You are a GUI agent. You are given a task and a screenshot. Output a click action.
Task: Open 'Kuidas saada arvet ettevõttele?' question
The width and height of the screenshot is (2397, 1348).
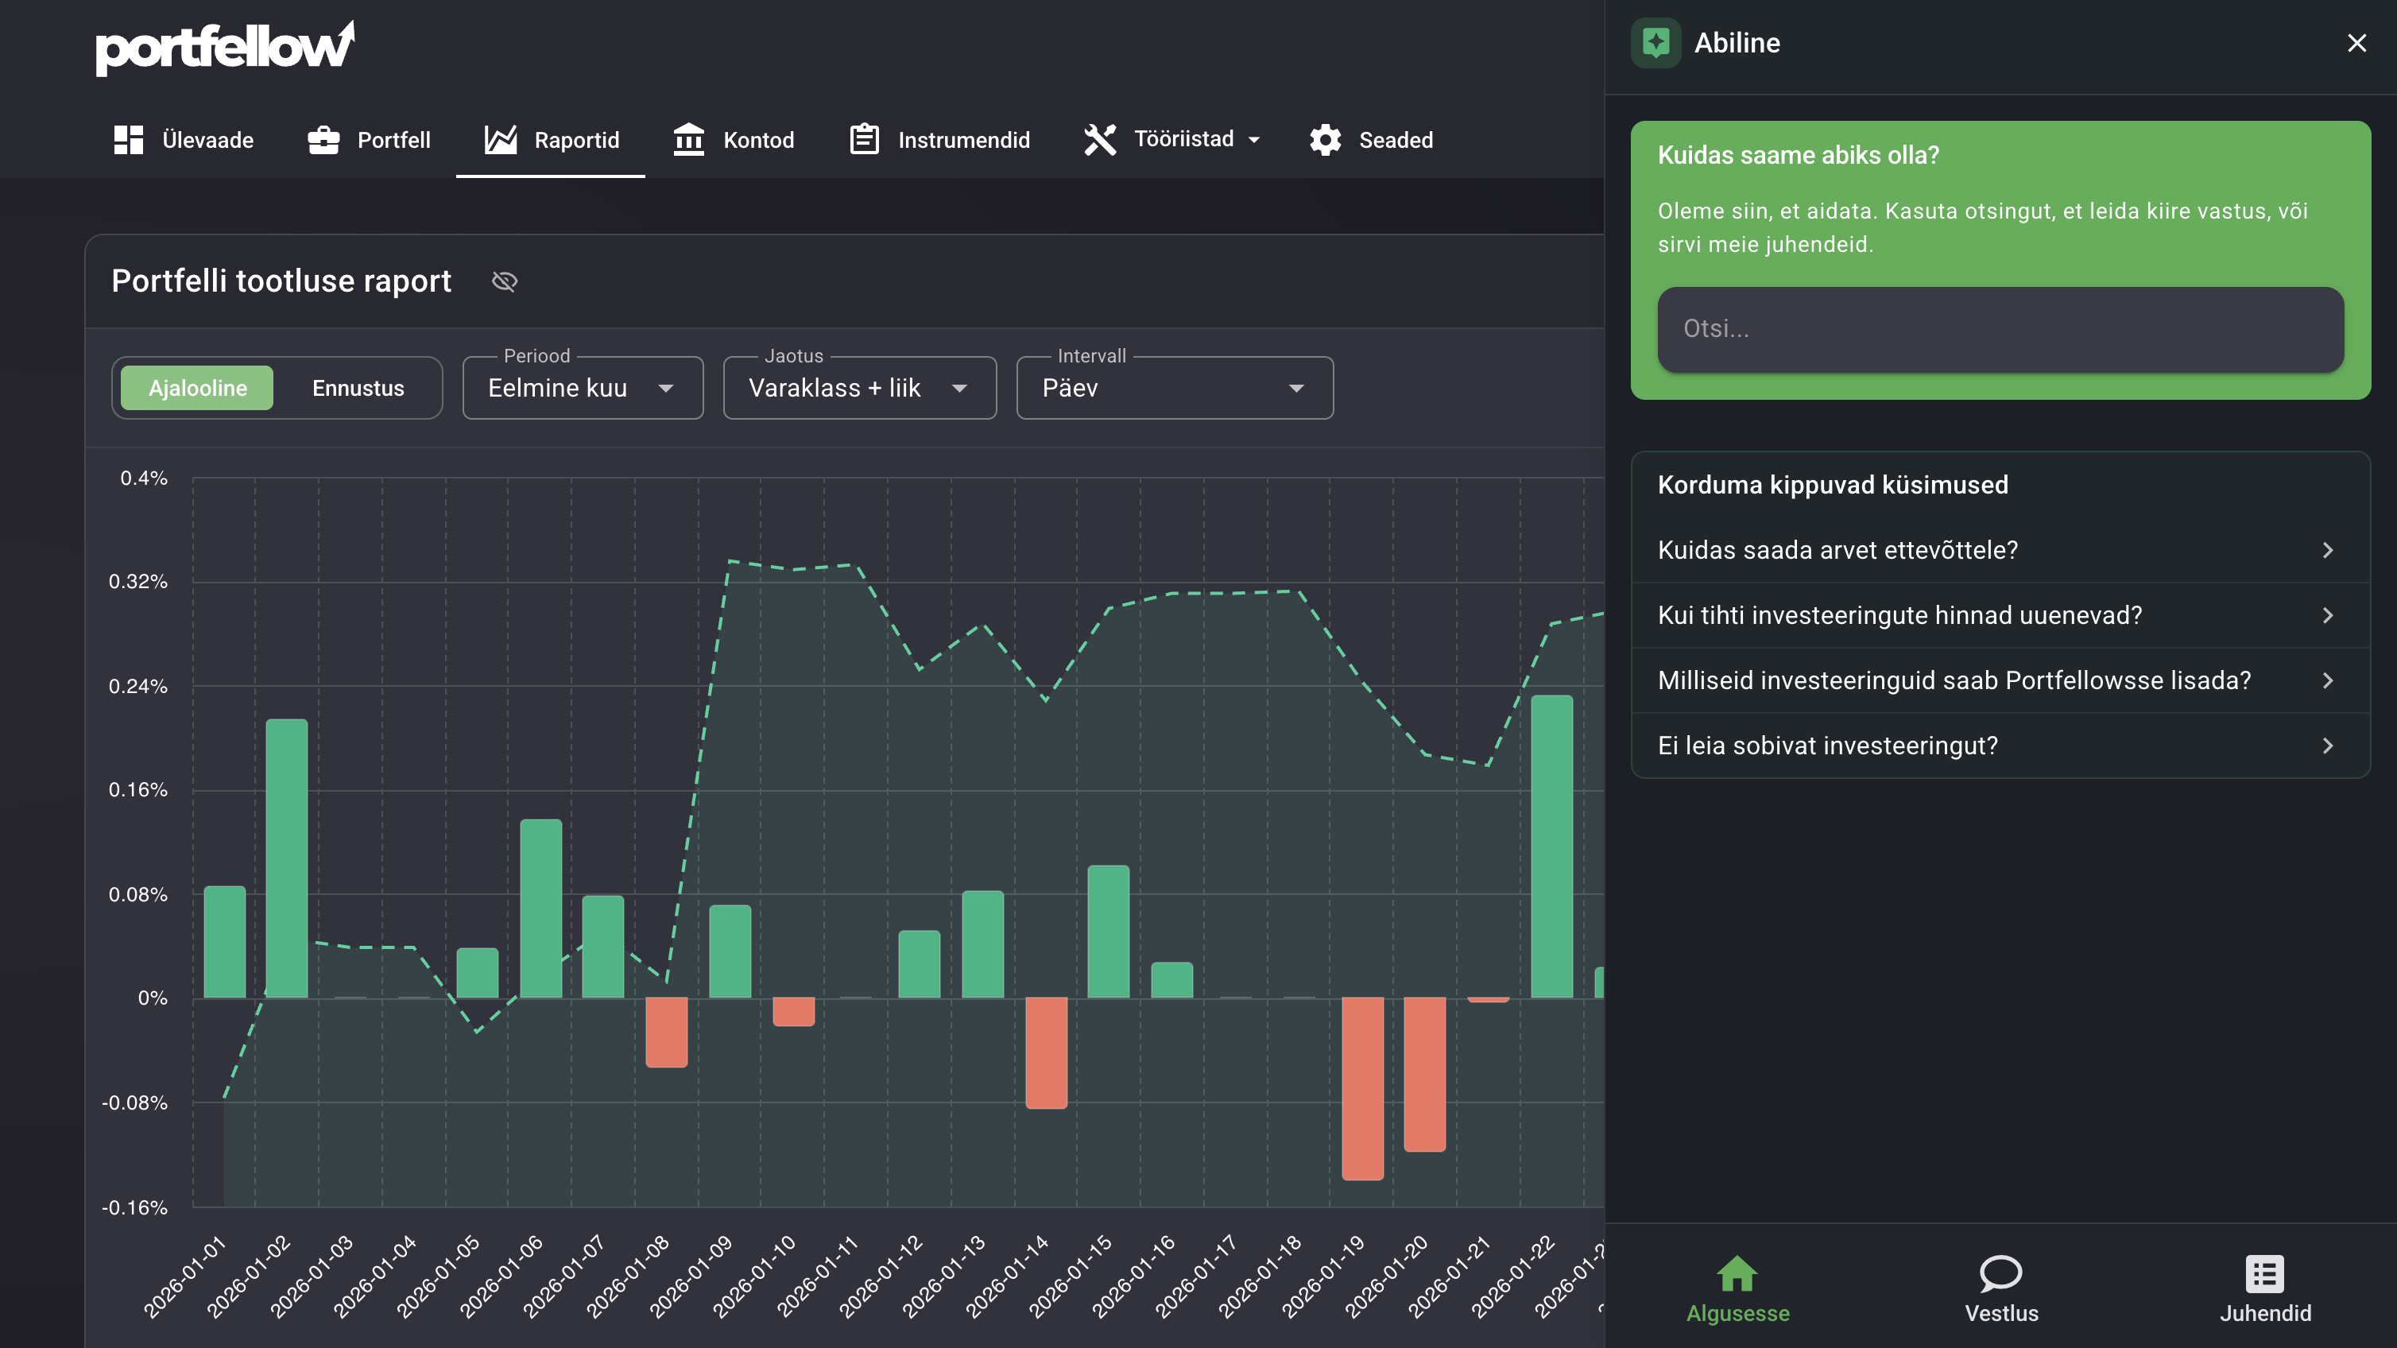click(x=2000, y=550)
